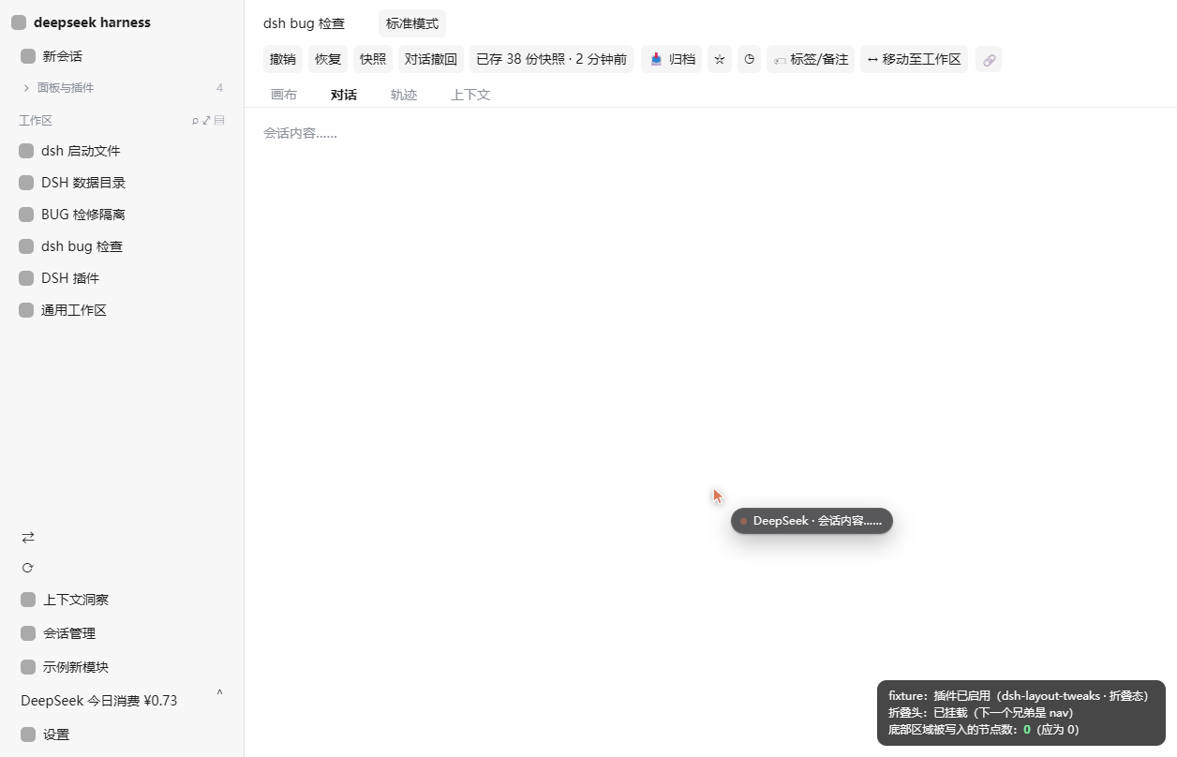The image size is (1177, 757).
Task: Click the 新会话 icon
Action: 28,56
